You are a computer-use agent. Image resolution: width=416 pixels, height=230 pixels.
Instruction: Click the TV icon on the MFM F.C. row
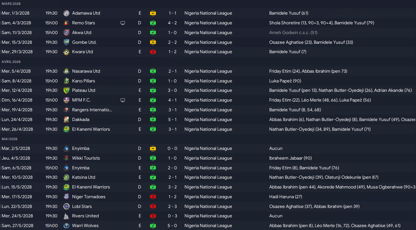123,100
